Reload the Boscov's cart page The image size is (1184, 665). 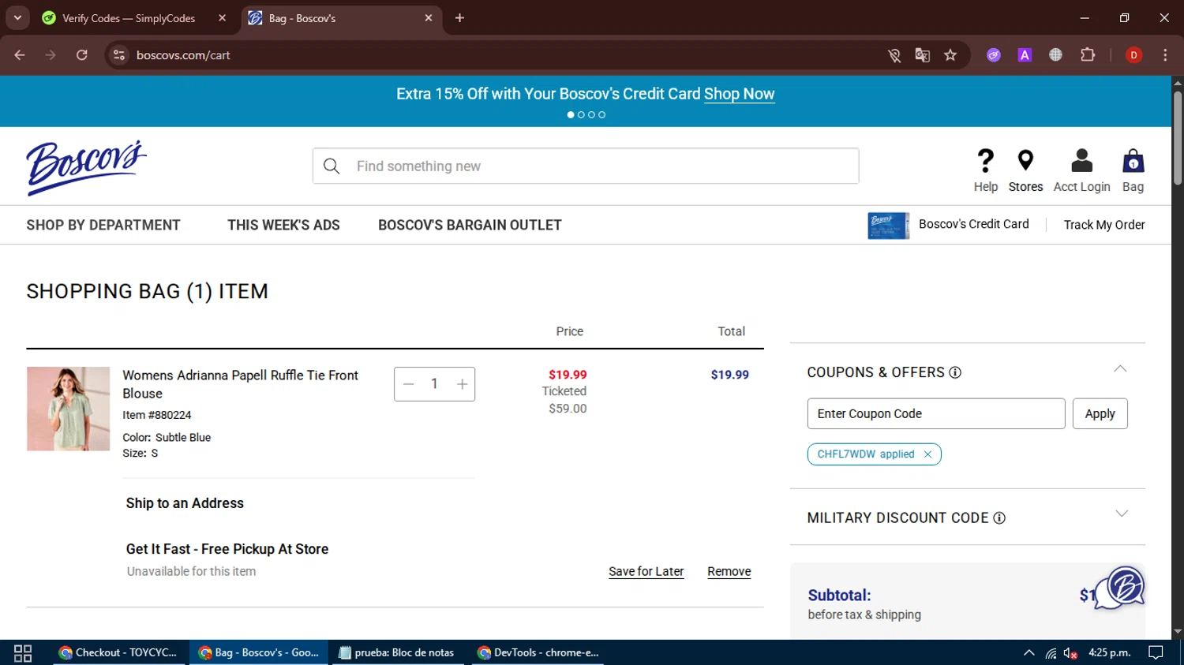point(82,55)
